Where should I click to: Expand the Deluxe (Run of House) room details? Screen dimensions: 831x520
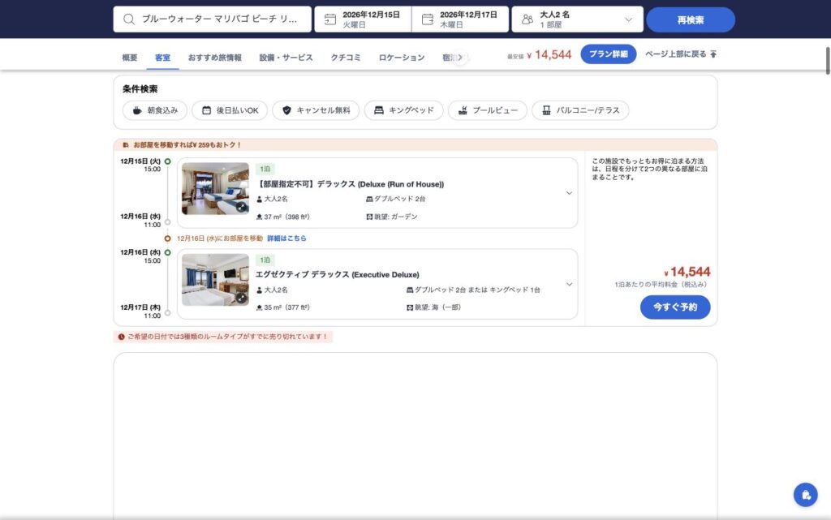tap(569, 193)
